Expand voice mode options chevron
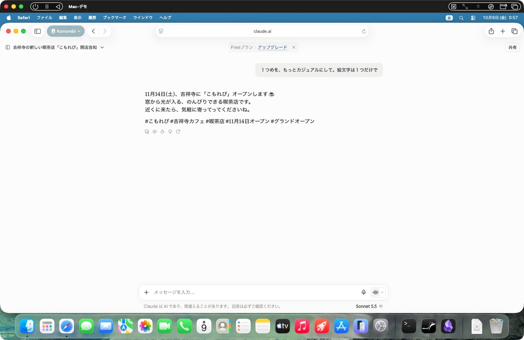Screen dimensions: 524x340 (382, 292)
